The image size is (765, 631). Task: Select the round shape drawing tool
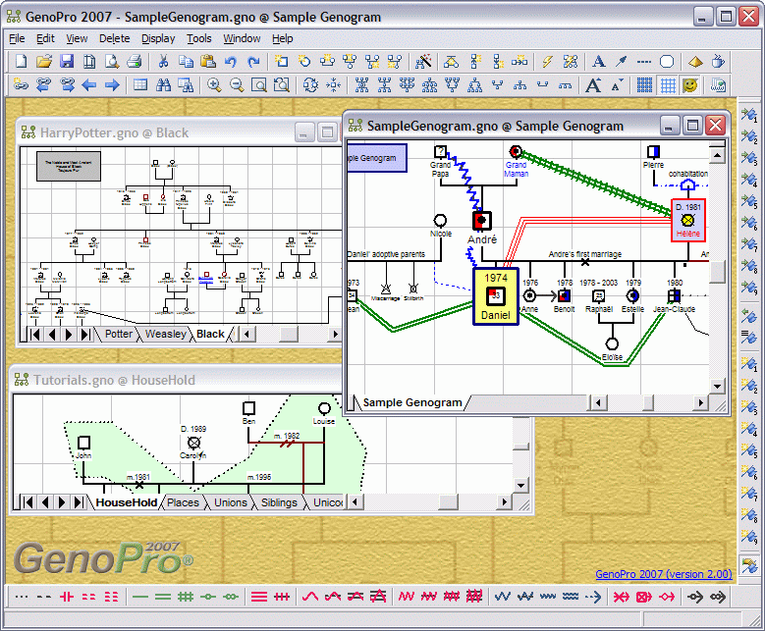pos(667,62)
